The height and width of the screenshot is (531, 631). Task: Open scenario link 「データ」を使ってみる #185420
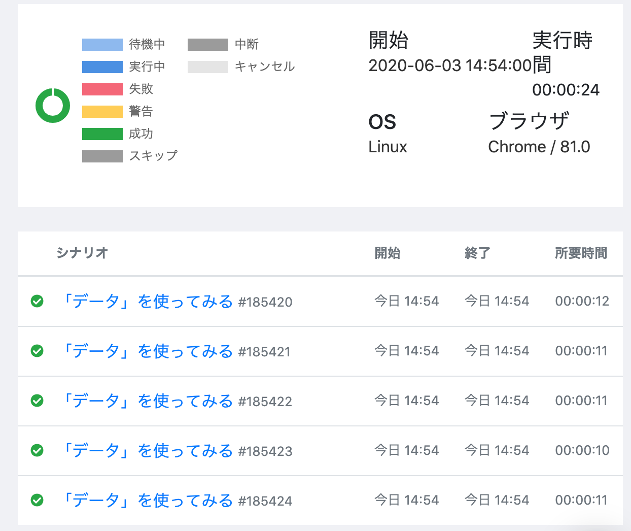[147, 302]
